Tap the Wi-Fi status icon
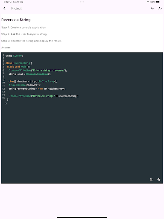Viewport: 164px width, 219px height. coord(148,2)
